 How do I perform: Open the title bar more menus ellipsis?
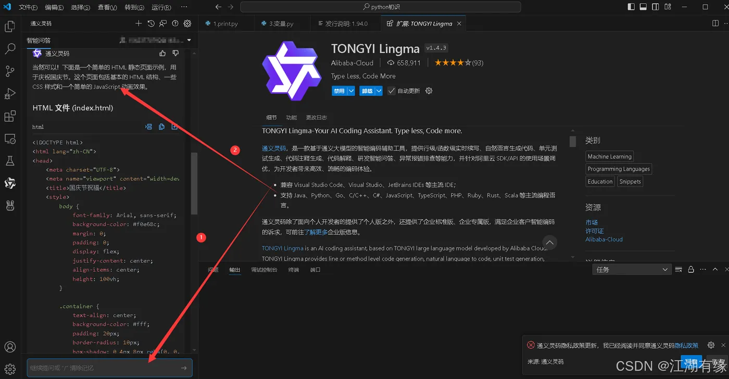tap(184, 7)
